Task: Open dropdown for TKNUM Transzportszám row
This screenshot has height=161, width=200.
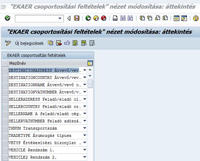Action: tap(84, 128)
